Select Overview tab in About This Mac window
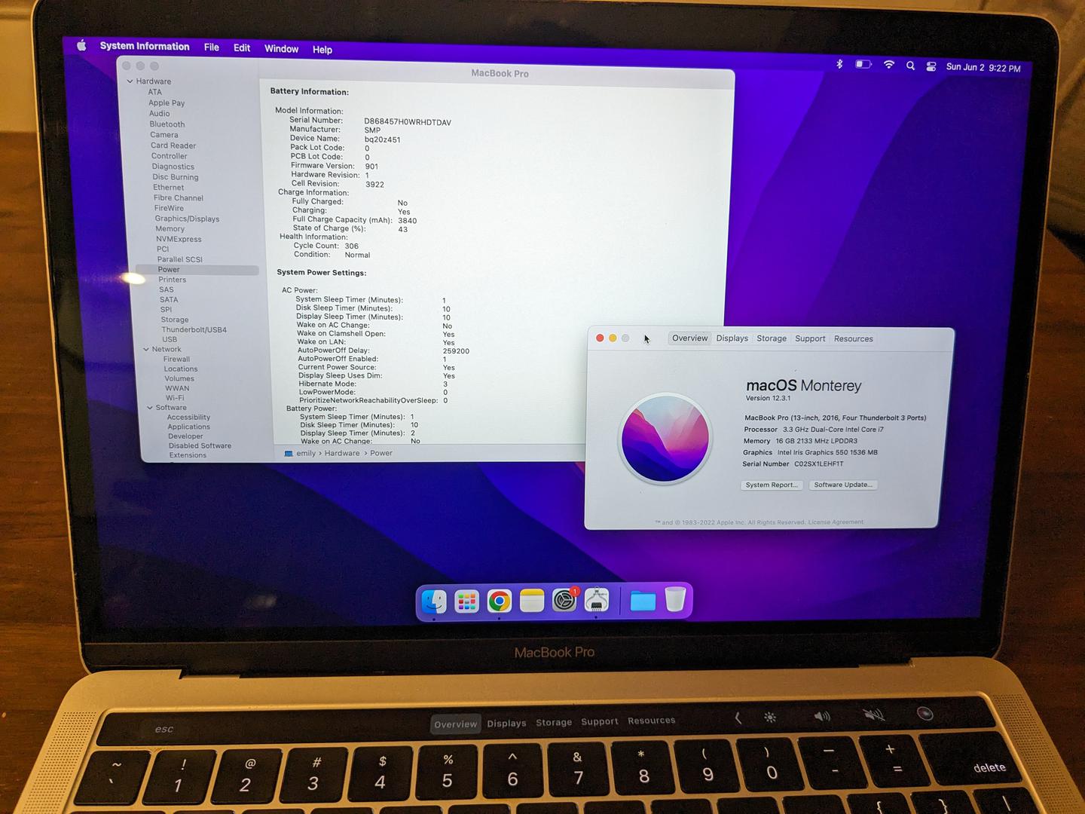Screen dimensions: 1085x814 pos(689,338)
